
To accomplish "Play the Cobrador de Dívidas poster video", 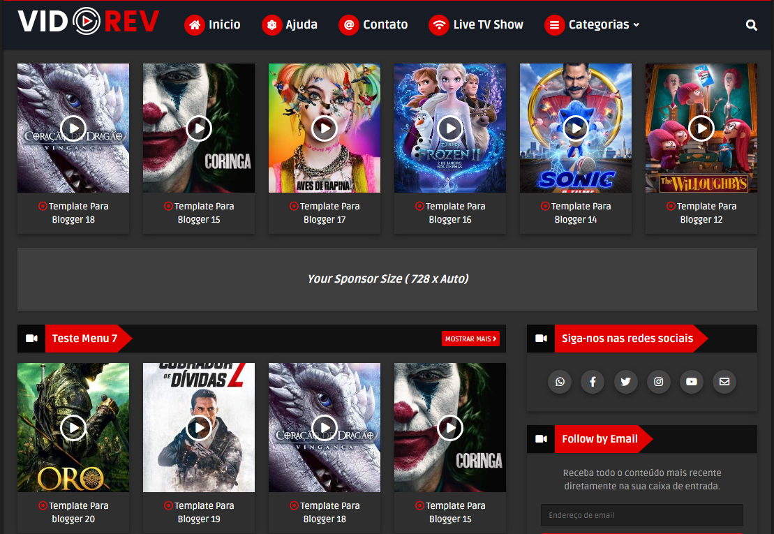I will [199, 428].
